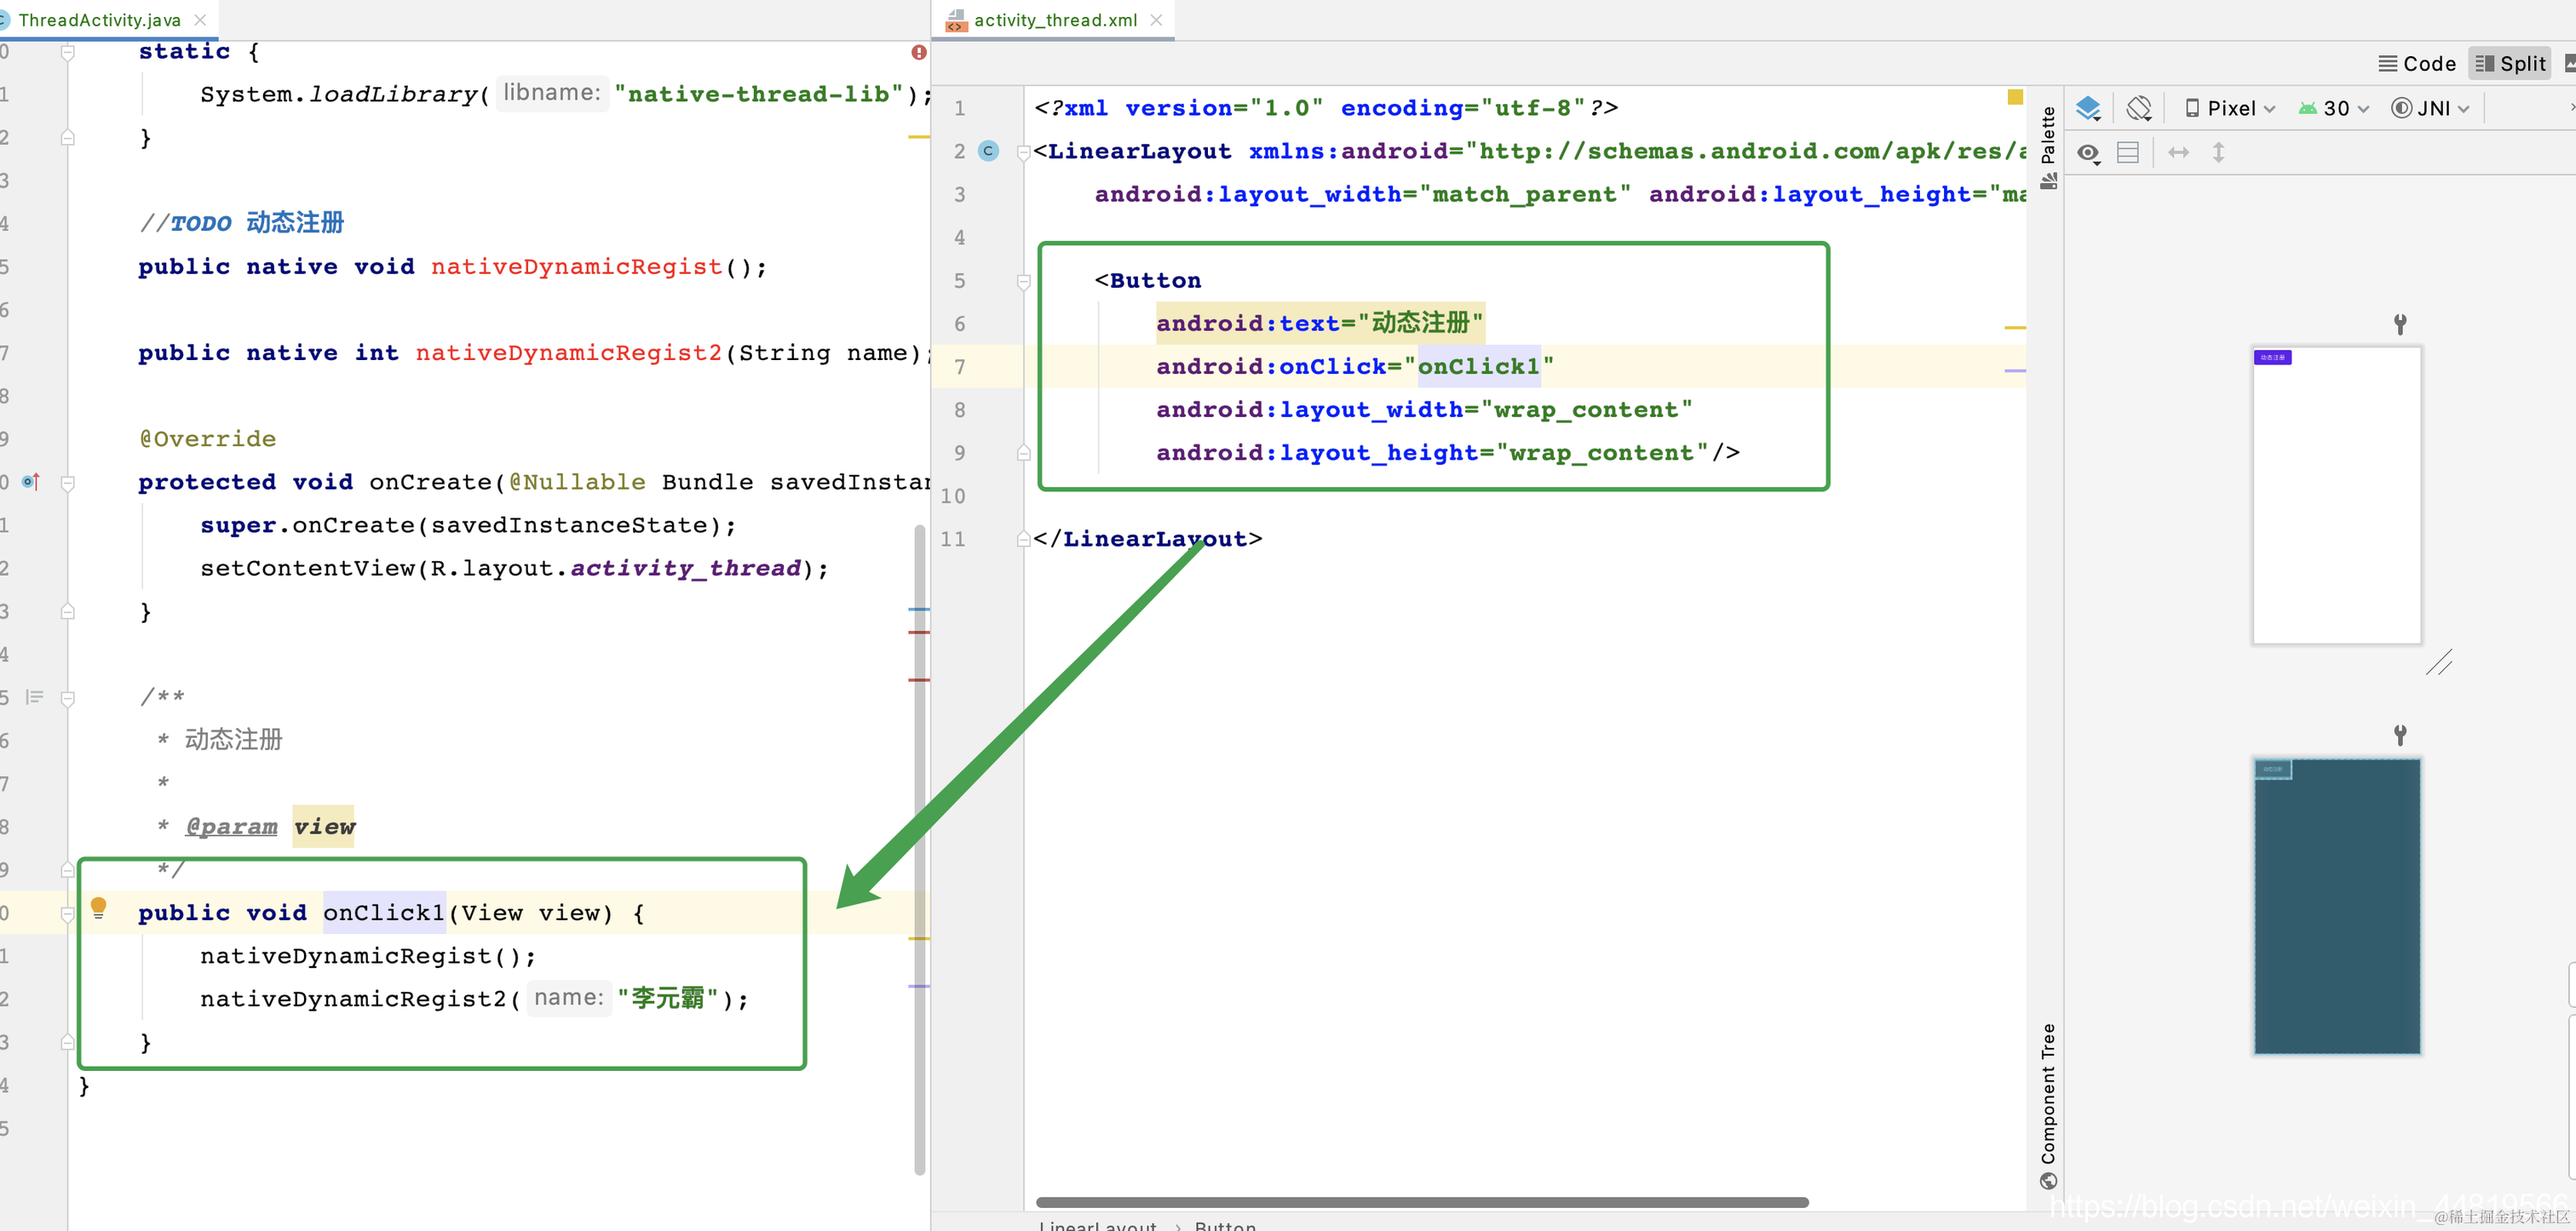Open the Pixel device dropdown

click(x=2231, y=108)
